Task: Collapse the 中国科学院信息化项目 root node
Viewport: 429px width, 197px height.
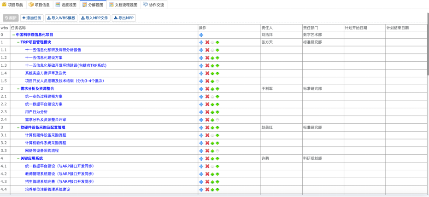Action: 14,35
